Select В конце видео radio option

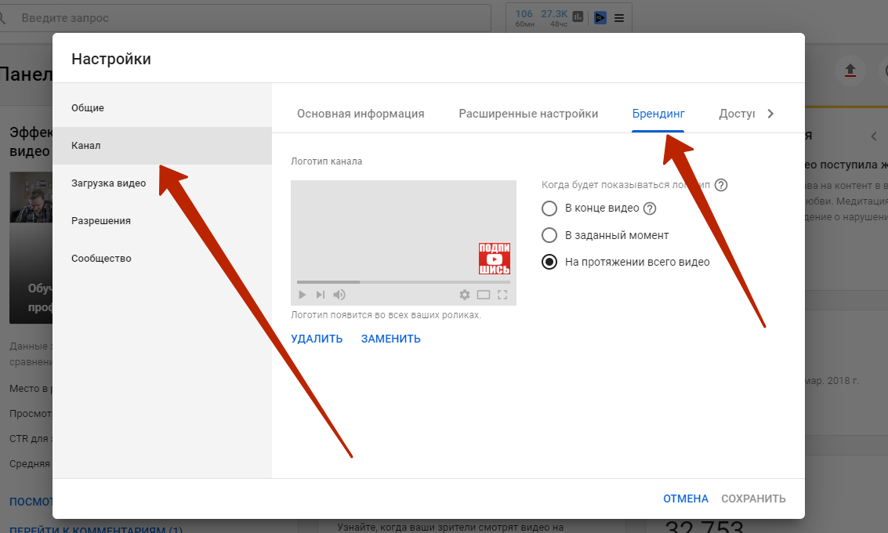click(549, 208)
